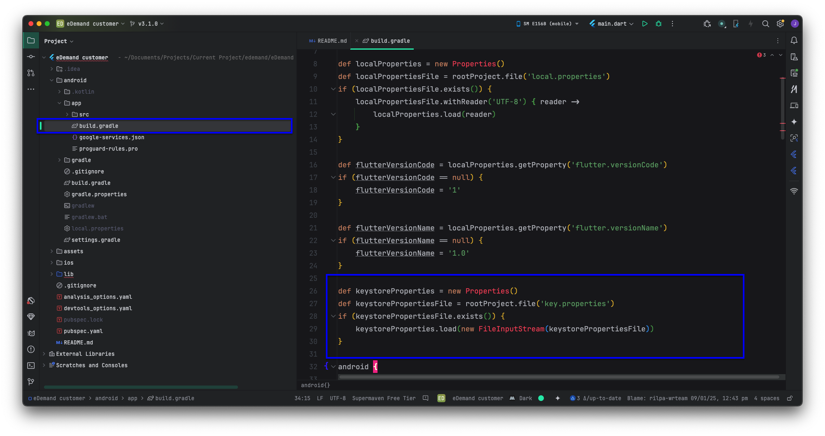This screenshot has height=436, width=825.
Task: Click the 4 spaces indent setting
Action: click(766, 398)
